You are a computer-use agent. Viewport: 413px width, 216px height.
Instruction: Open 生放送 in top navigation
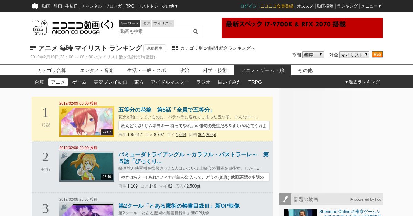coord(72,6)
